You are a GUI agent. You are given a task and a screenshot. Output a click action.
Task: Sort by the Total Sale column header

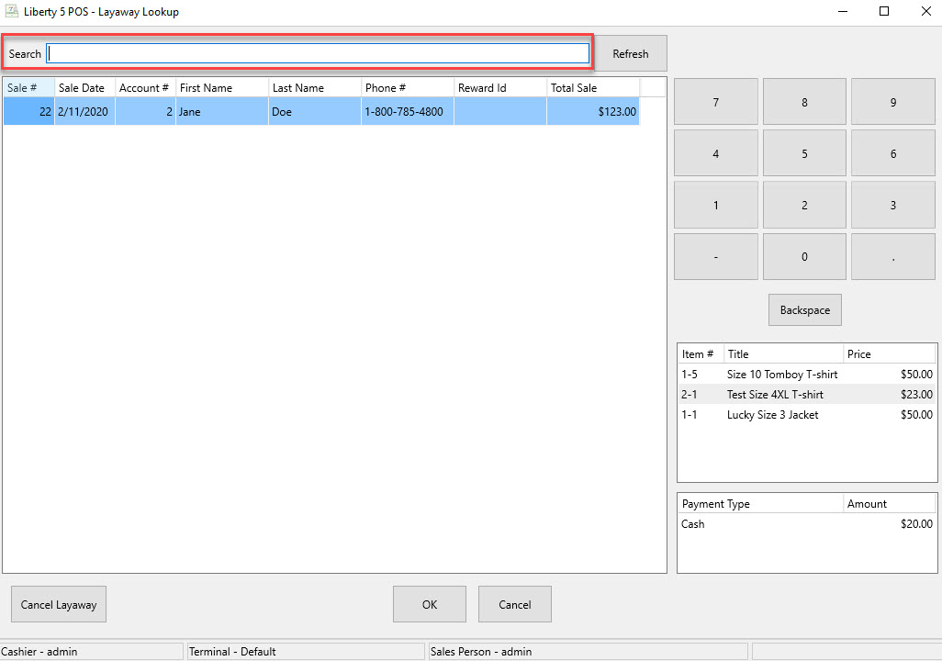(x=593, y=88)
